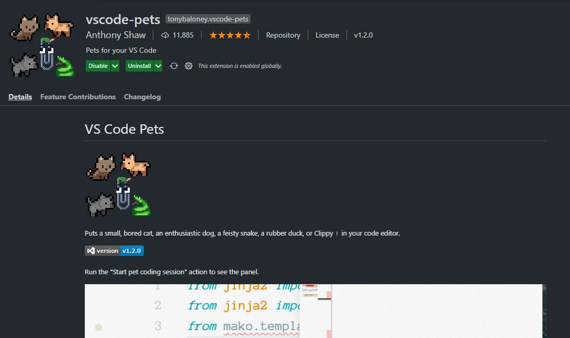Click the v1.2.0 version text in the header

pyautogui.click(x=363, y=35)
